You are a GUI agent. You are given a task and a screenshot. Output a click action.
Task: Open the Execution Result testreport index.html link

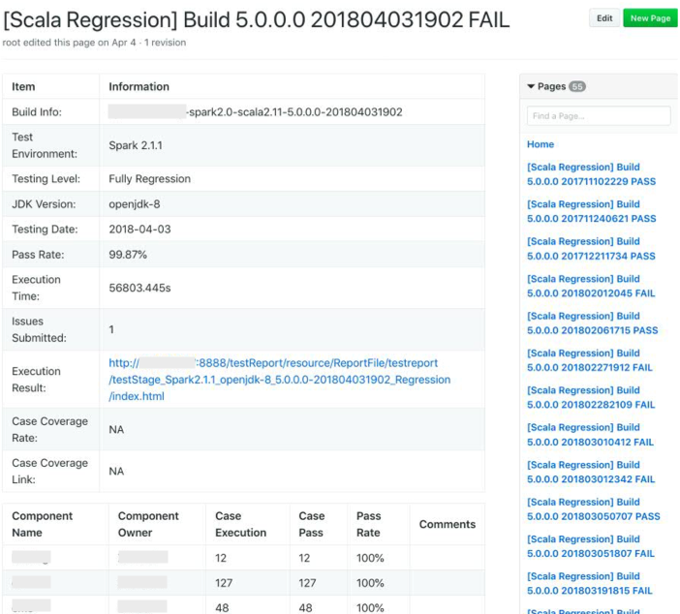[279, 380]
